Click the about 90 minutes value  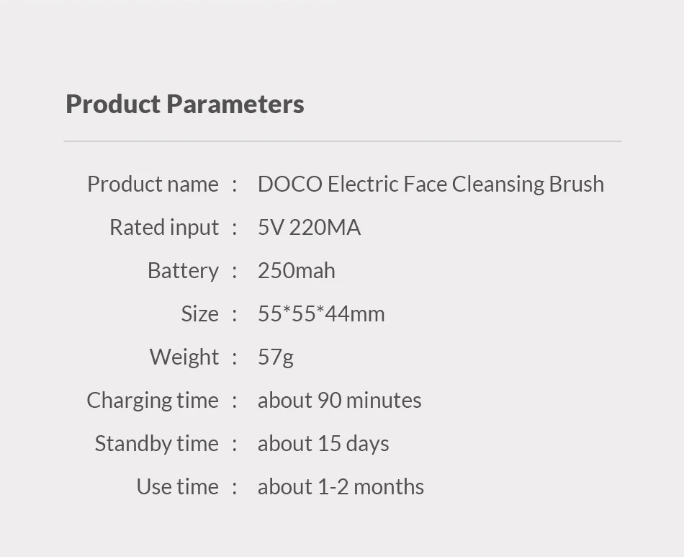(x=340, y=400)
